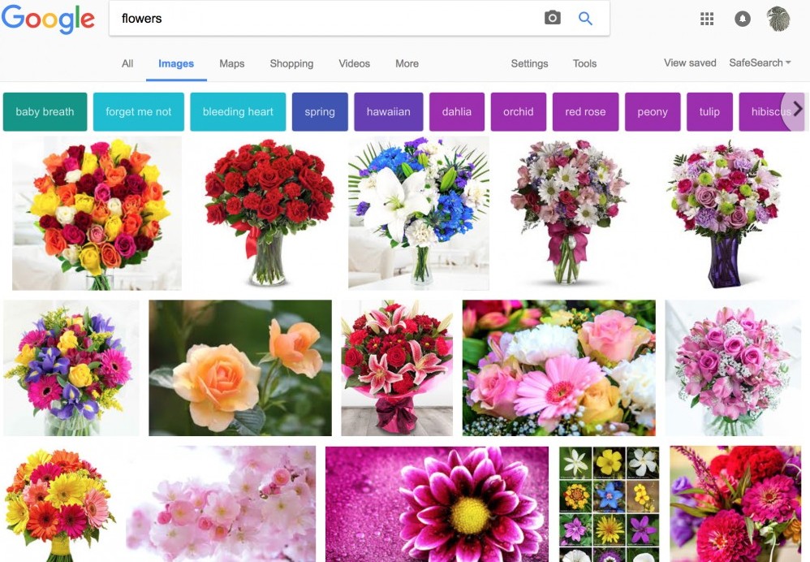Expand the More search categories menu
This screenshot has width=810, height=562.
[x=406, y=63]
